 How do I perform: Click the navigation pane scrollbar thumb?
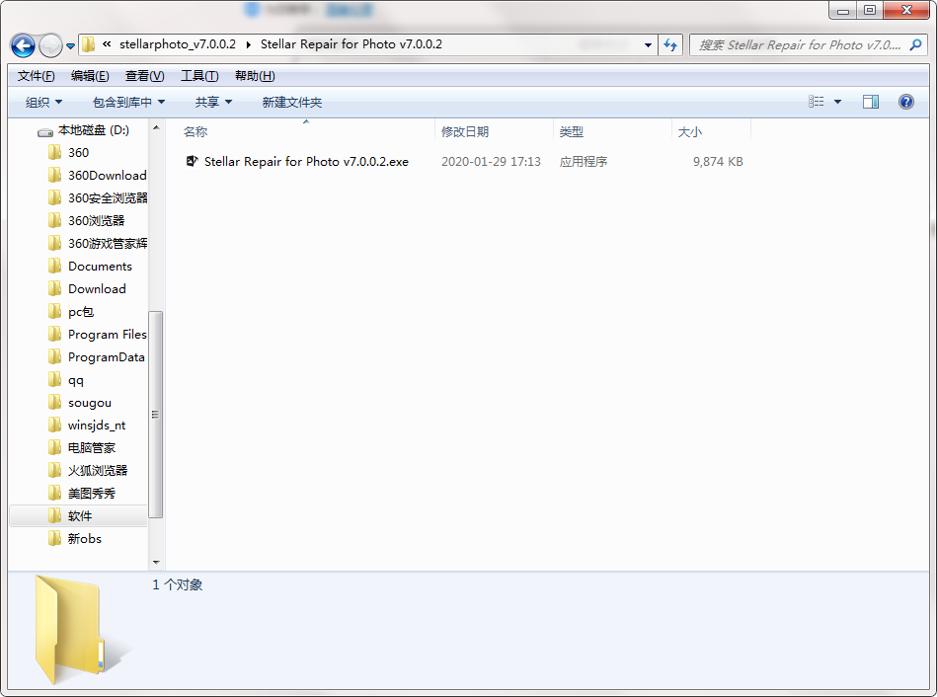point(155,415)
